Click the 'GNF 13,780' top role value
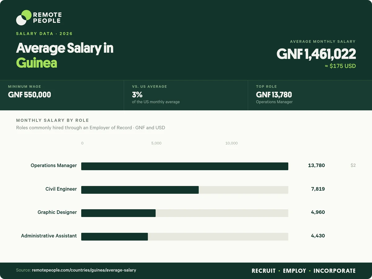The height and width of the screenshot is (279, 372). pyautogui.click(x=274, y=95)
